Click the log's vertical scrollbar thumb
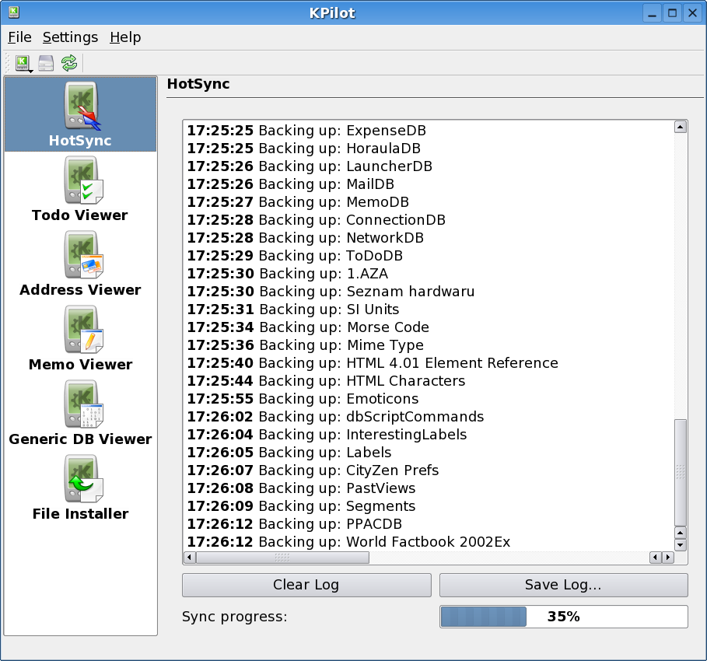The image size is (707, 661). tap(681, 472)
